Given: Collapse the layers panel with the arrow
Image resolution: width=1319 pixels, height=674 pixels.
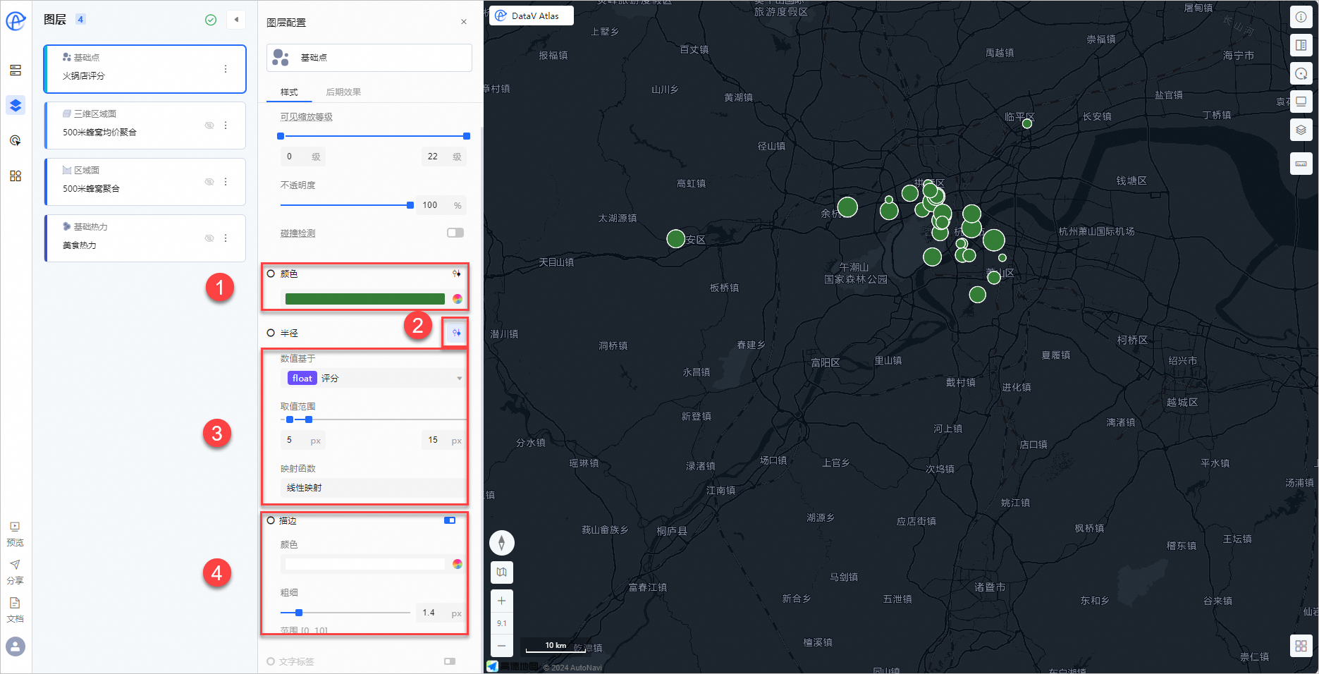Looking at the screenshot, I should pyautogui.click(x=236, y=20).
